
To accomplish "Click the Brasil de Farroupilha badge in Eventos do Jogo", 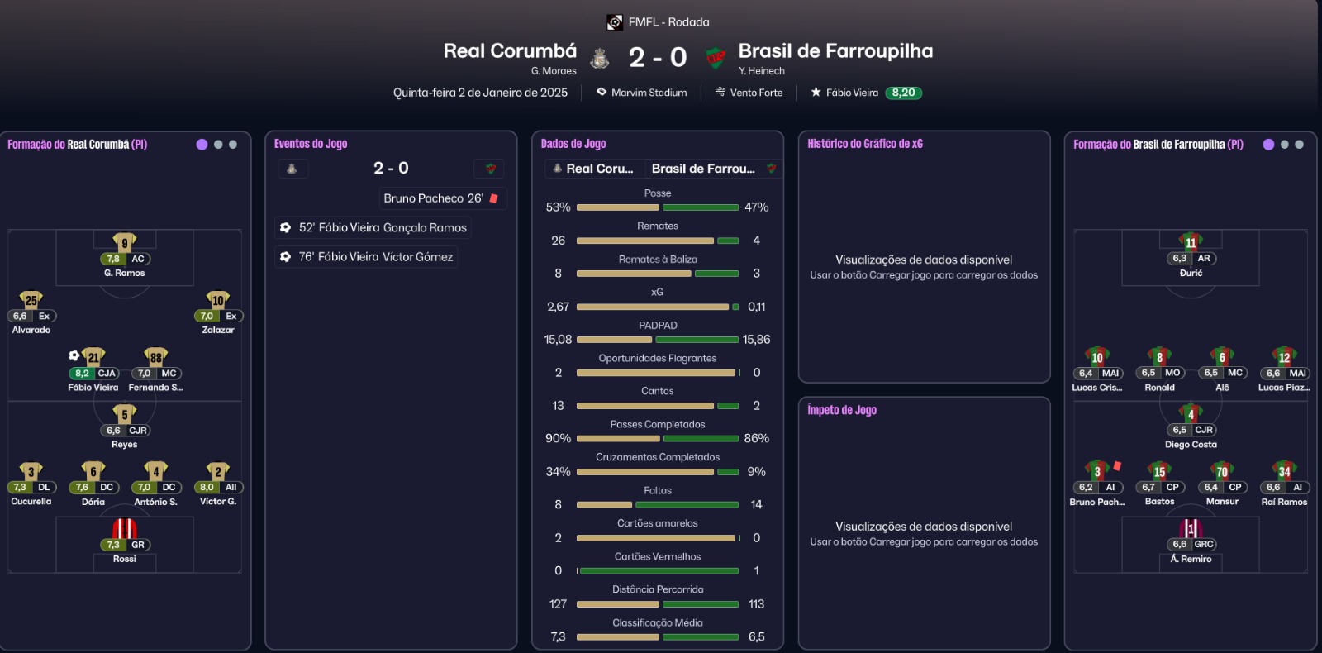I will tap(490, 169).
